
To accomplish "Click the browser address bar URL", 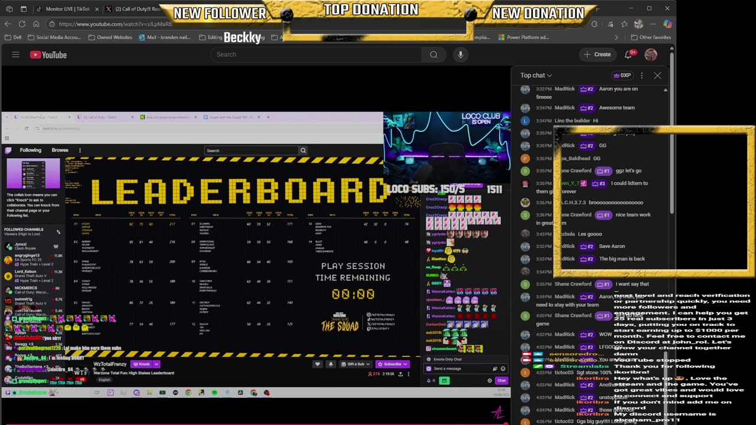I will pyautogui.click(x=115, y=24).
